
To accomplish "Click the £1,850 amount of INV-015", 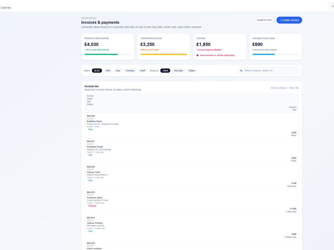I will 293,209.
